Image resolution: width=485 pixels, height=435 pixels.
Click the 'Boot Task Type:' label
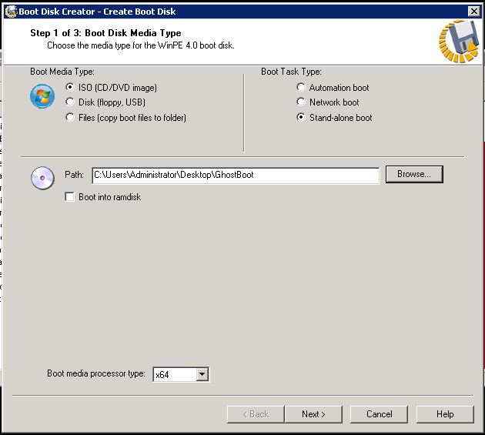(291, 72)
